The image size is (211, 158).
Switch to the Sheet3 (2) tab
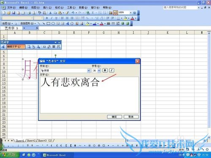(x=45, y=140)
